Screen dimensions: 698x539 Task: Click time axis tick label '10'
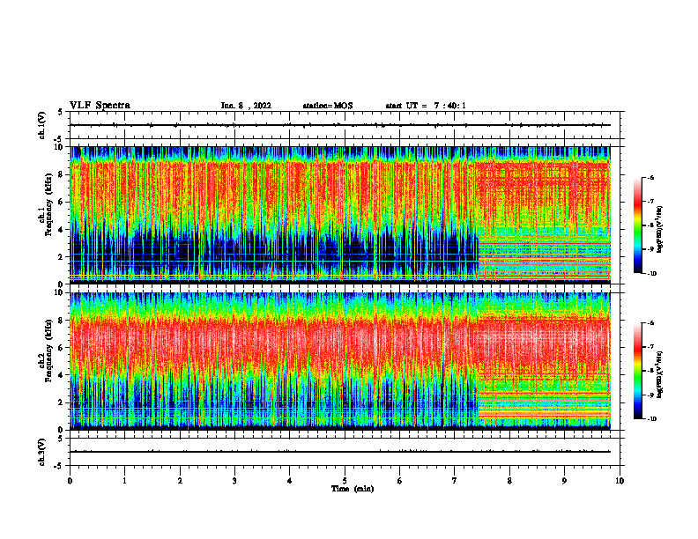(x=620, y=481)
